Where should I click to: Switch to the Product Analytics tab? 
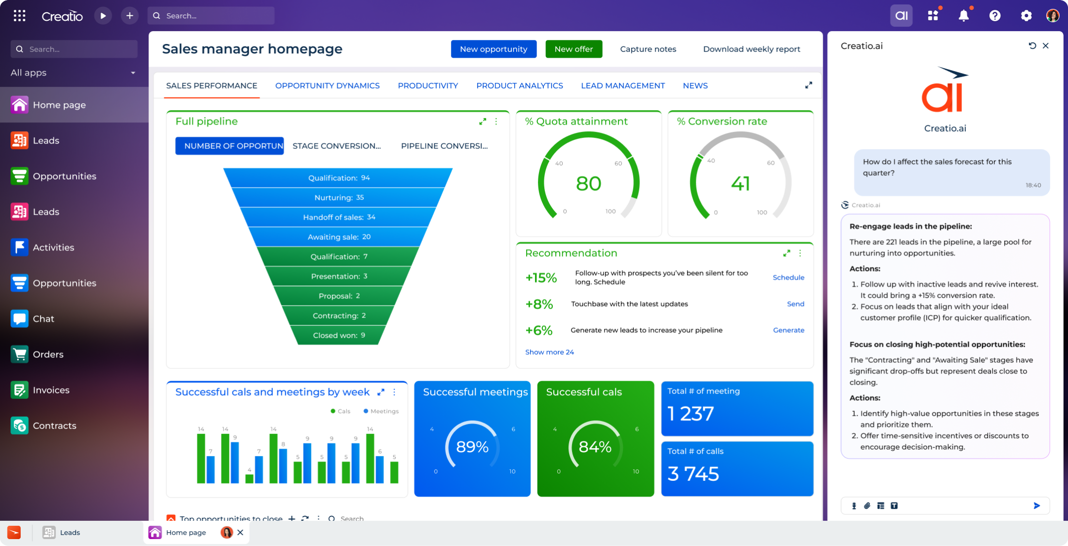pyautogui.click(x=519, y=85)
